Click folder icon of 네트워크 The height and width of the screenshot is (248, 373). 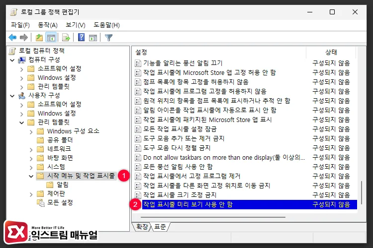(x=40, y=149)
